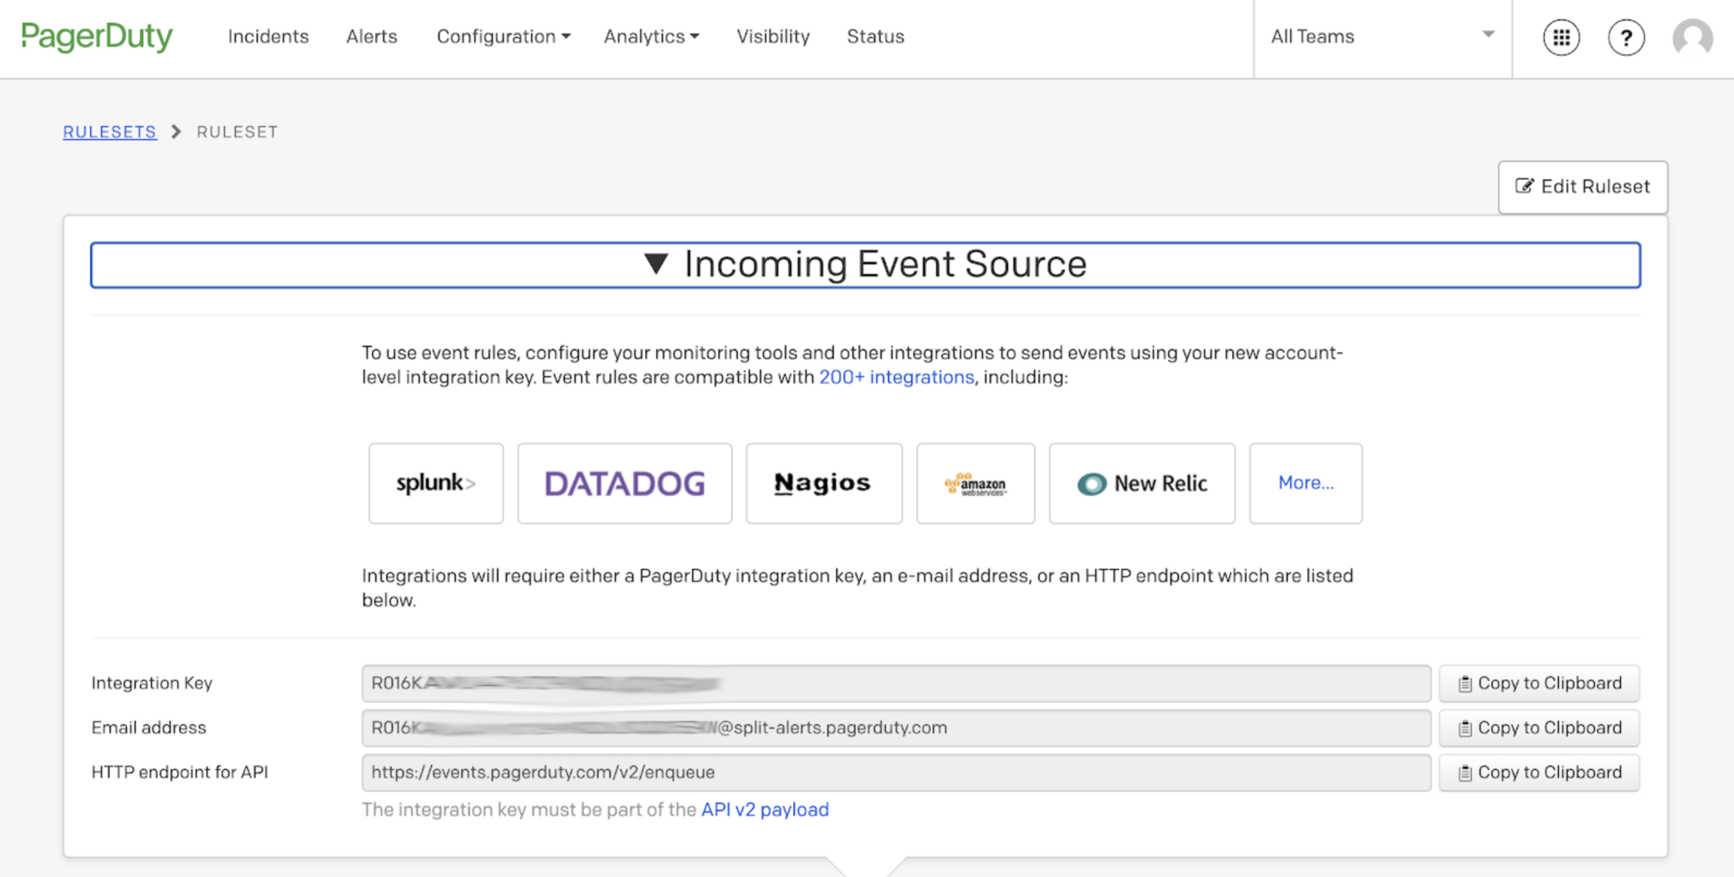Image resolution: width=1734 pixels, height=877 pixels.
Task: Copy the HTTP endpoint to clipboard
Action: click(1539, 772)
